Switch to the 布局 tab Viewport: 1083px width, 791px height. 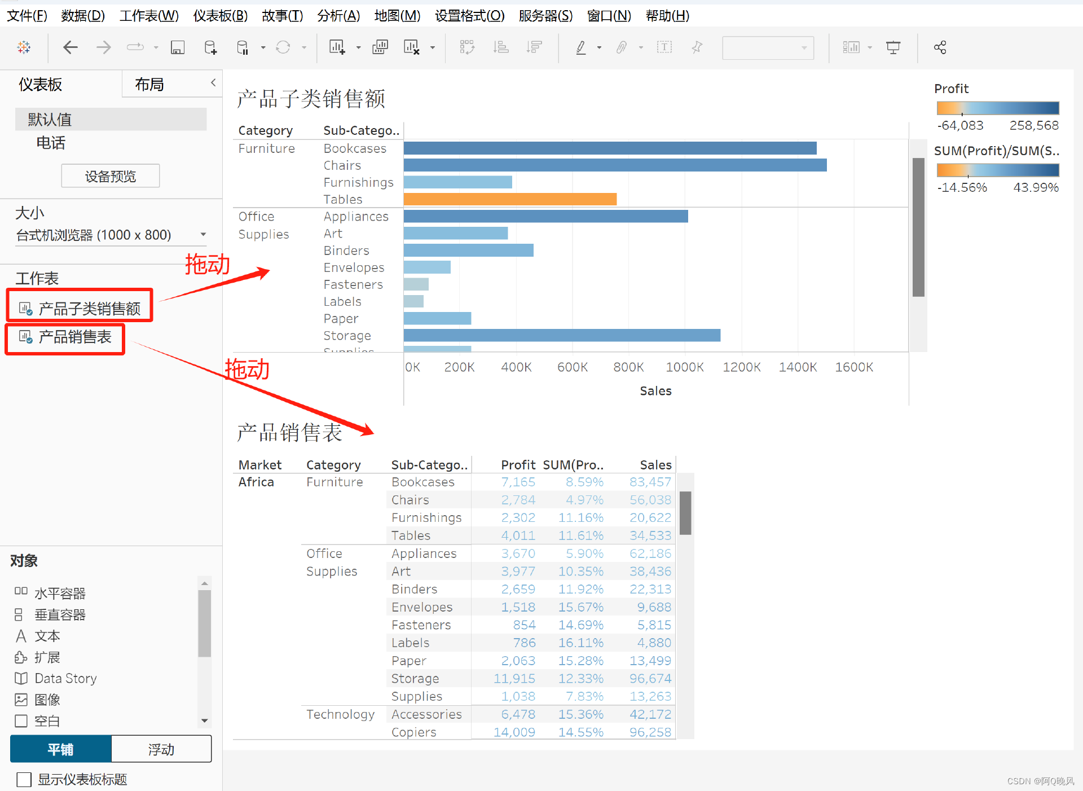(149, 85)
